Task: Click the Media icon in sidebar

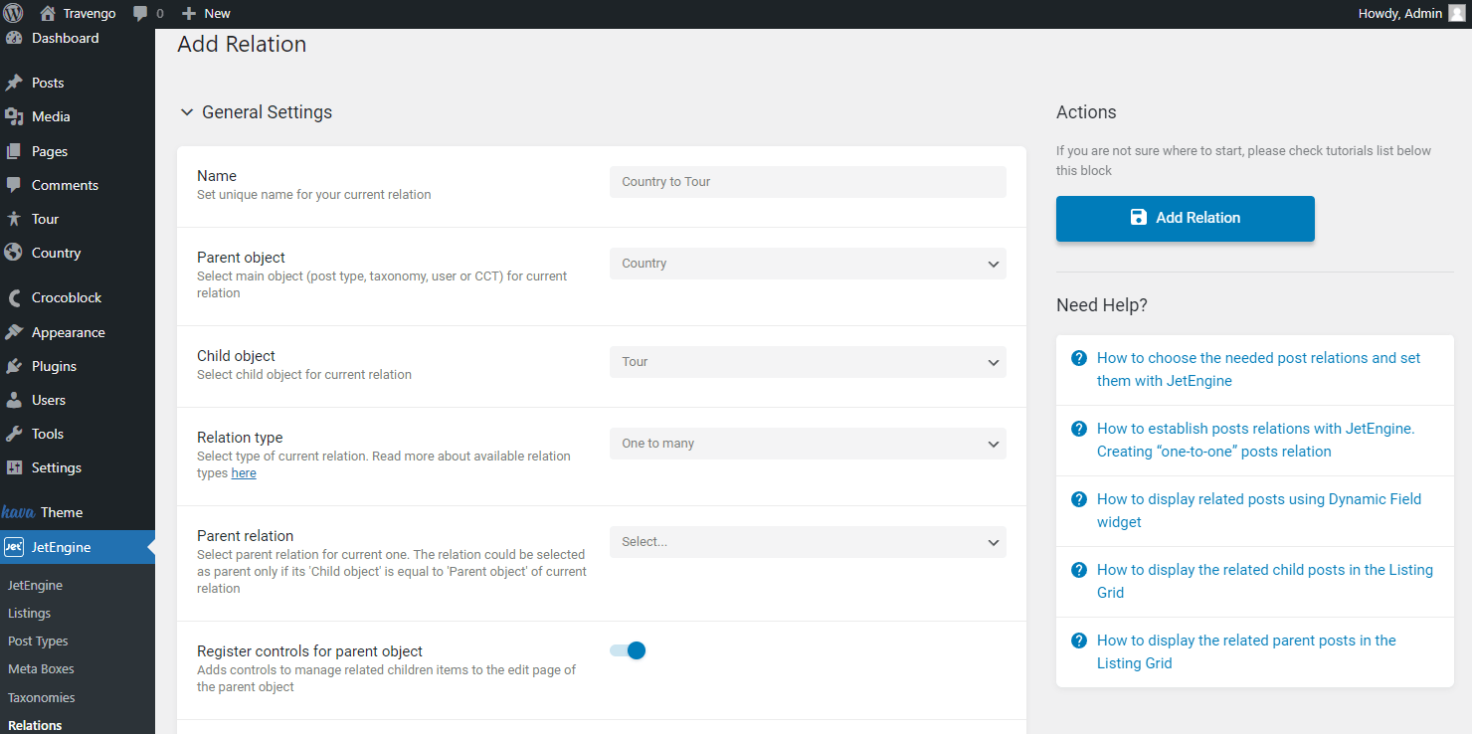Action: [x=14, y=116]
